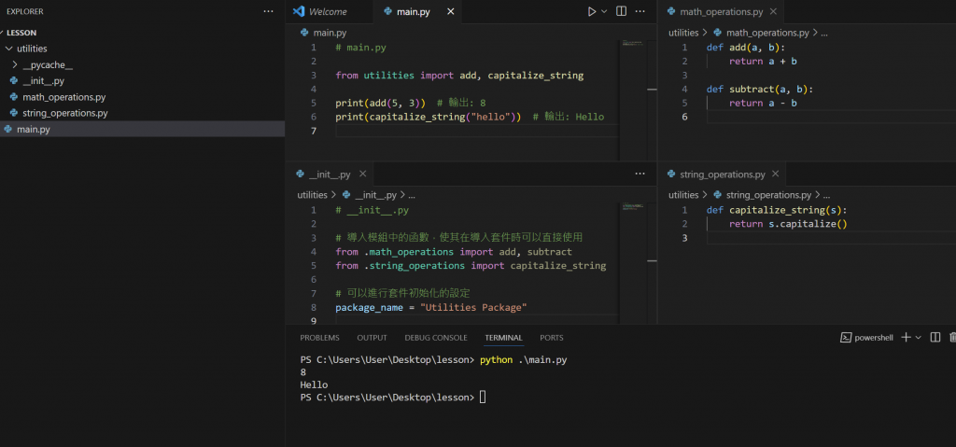Image resolution: width=956 pixels, height=447 pixels.
Task: Click 'print(capitalize_string("hello"))' code line
Action: 428,117
